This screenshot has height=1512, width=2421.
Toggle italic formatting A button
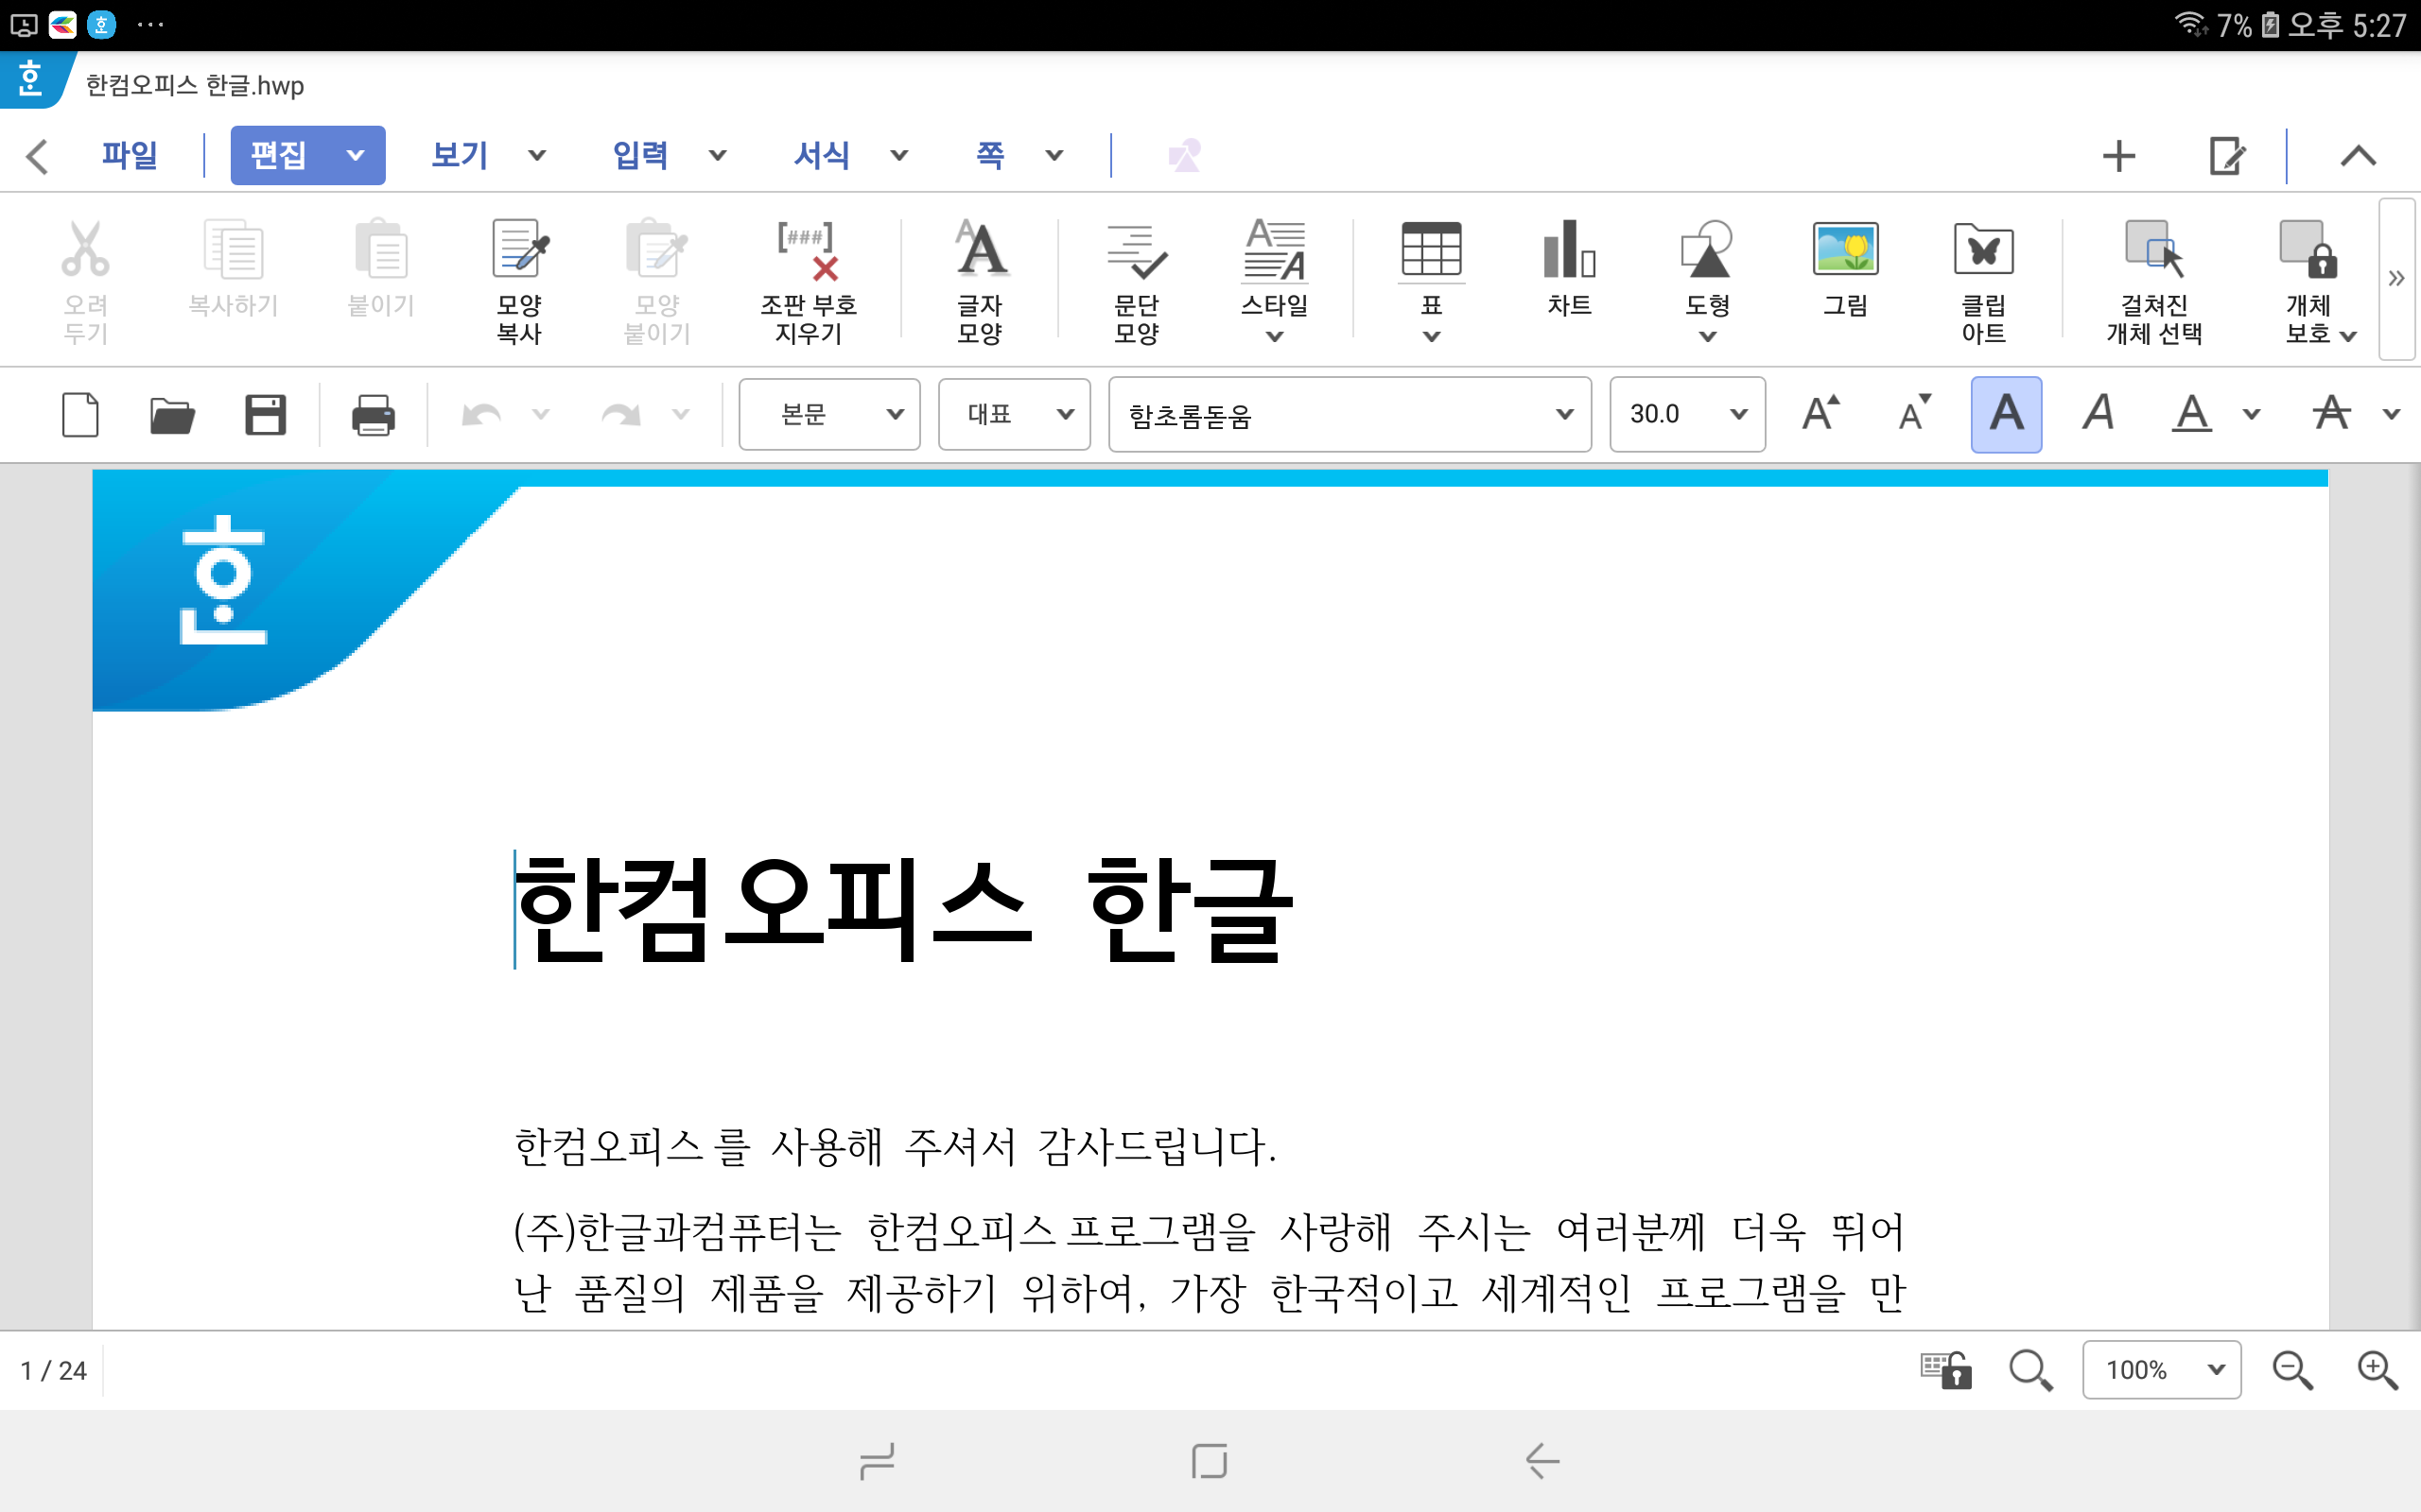click(2099, 413)
